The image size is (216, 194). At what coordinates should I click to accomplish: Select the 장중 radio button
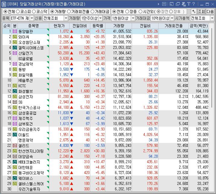click(127, 11)
